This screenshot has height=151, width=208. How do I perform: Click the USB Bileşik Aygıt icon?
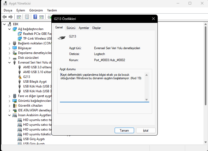point(19,82)
